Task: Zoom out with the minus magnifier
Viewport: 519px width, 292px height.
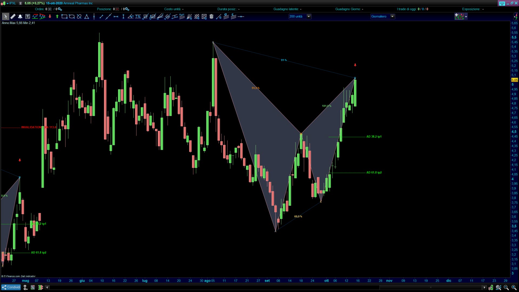Action: [x=506, y=288]
